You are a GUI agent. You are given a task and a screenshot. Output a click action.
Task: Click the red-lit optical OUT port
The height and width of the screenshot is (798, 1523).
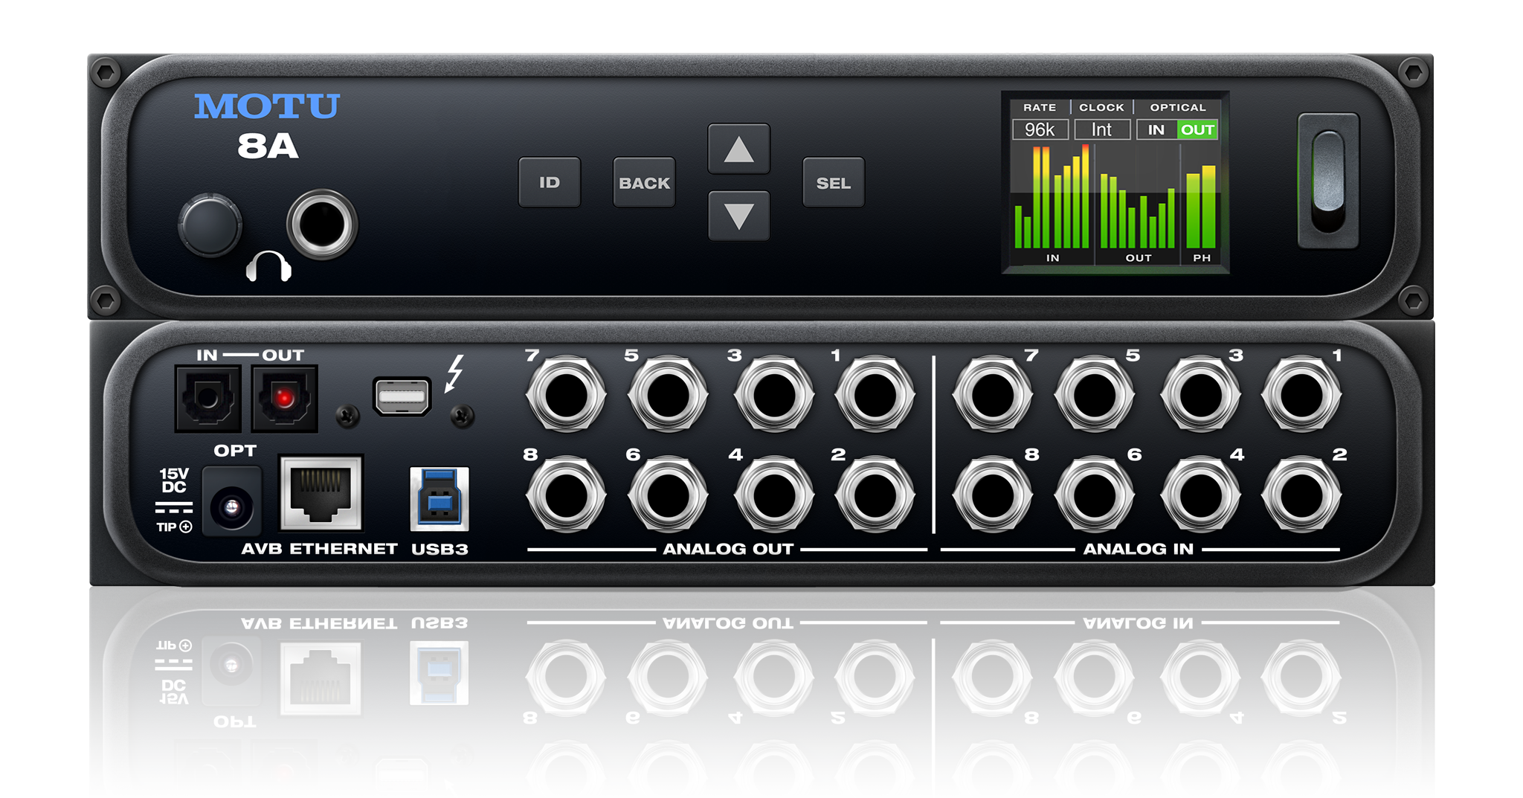coord(285,399)
